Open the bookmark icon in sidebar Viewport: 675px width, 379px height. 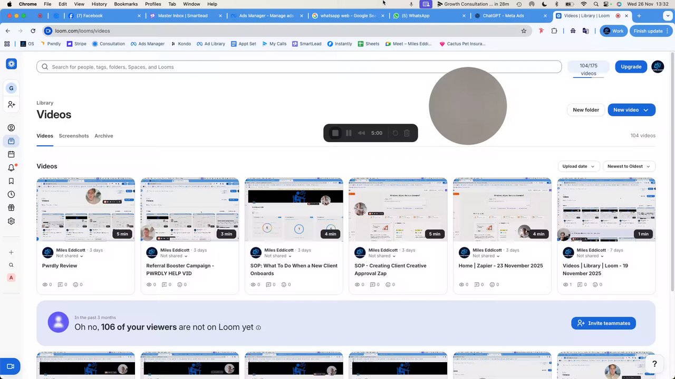(11, 181)
